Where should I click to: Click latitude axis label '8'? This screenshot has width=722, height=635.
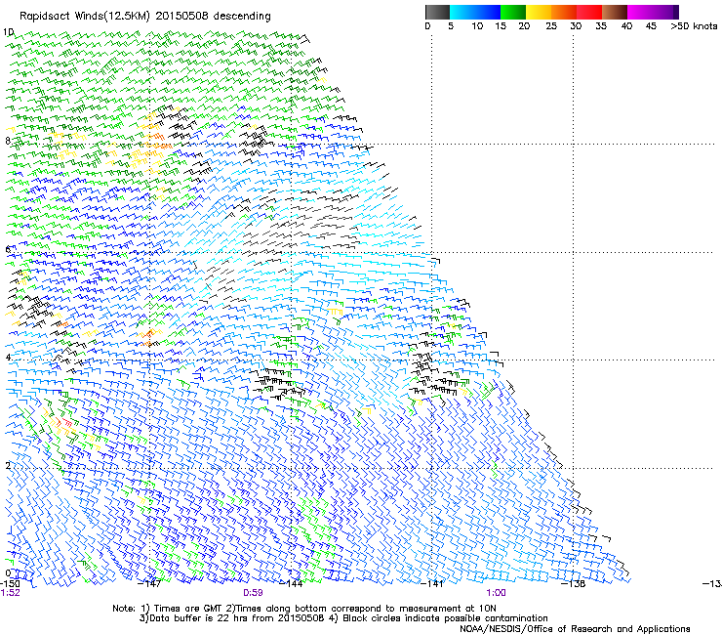[x=8, y=141]
